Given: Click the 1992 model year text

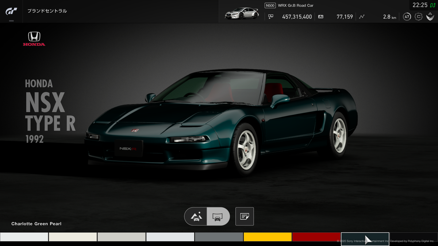Looking at the screenshot, I should click(34, 139).
